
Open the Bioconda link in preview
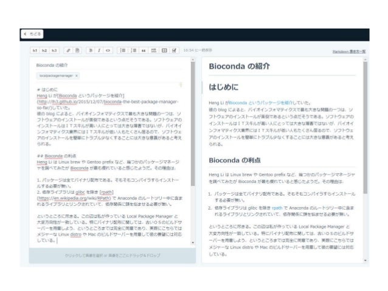pos(260,103)
